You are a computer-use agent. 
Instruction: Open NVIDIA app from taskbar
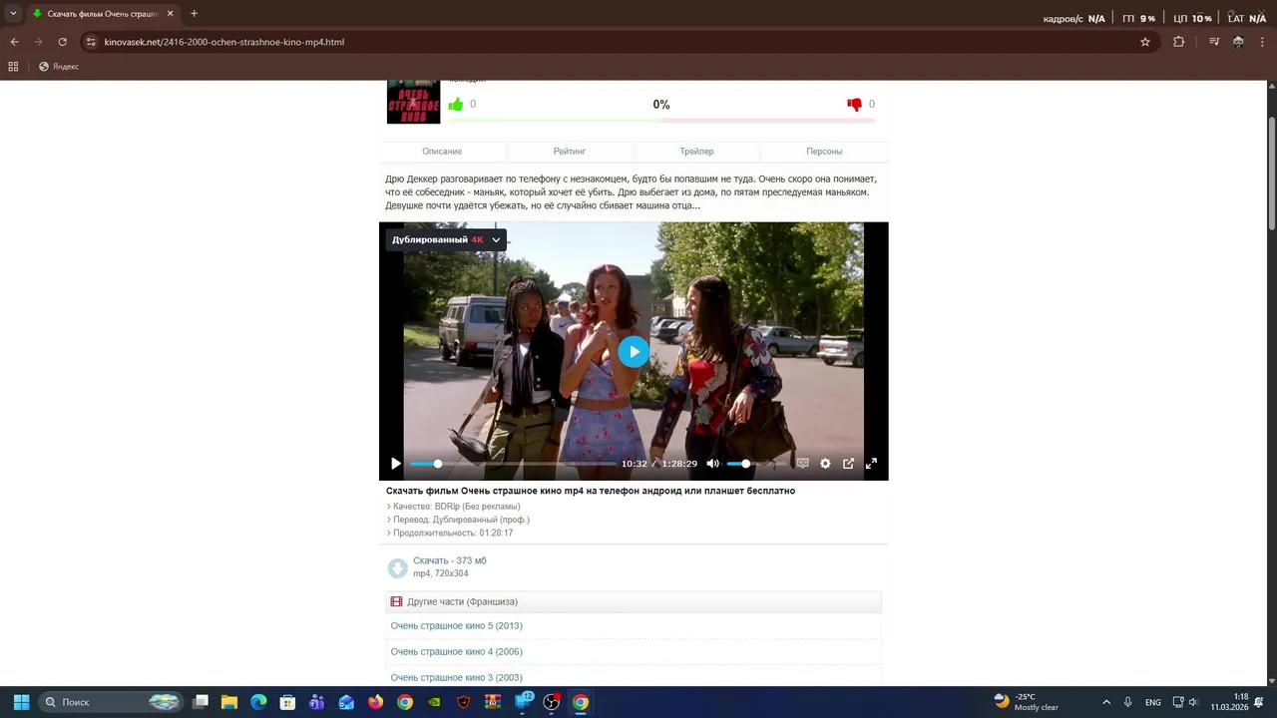coord(434,702)
